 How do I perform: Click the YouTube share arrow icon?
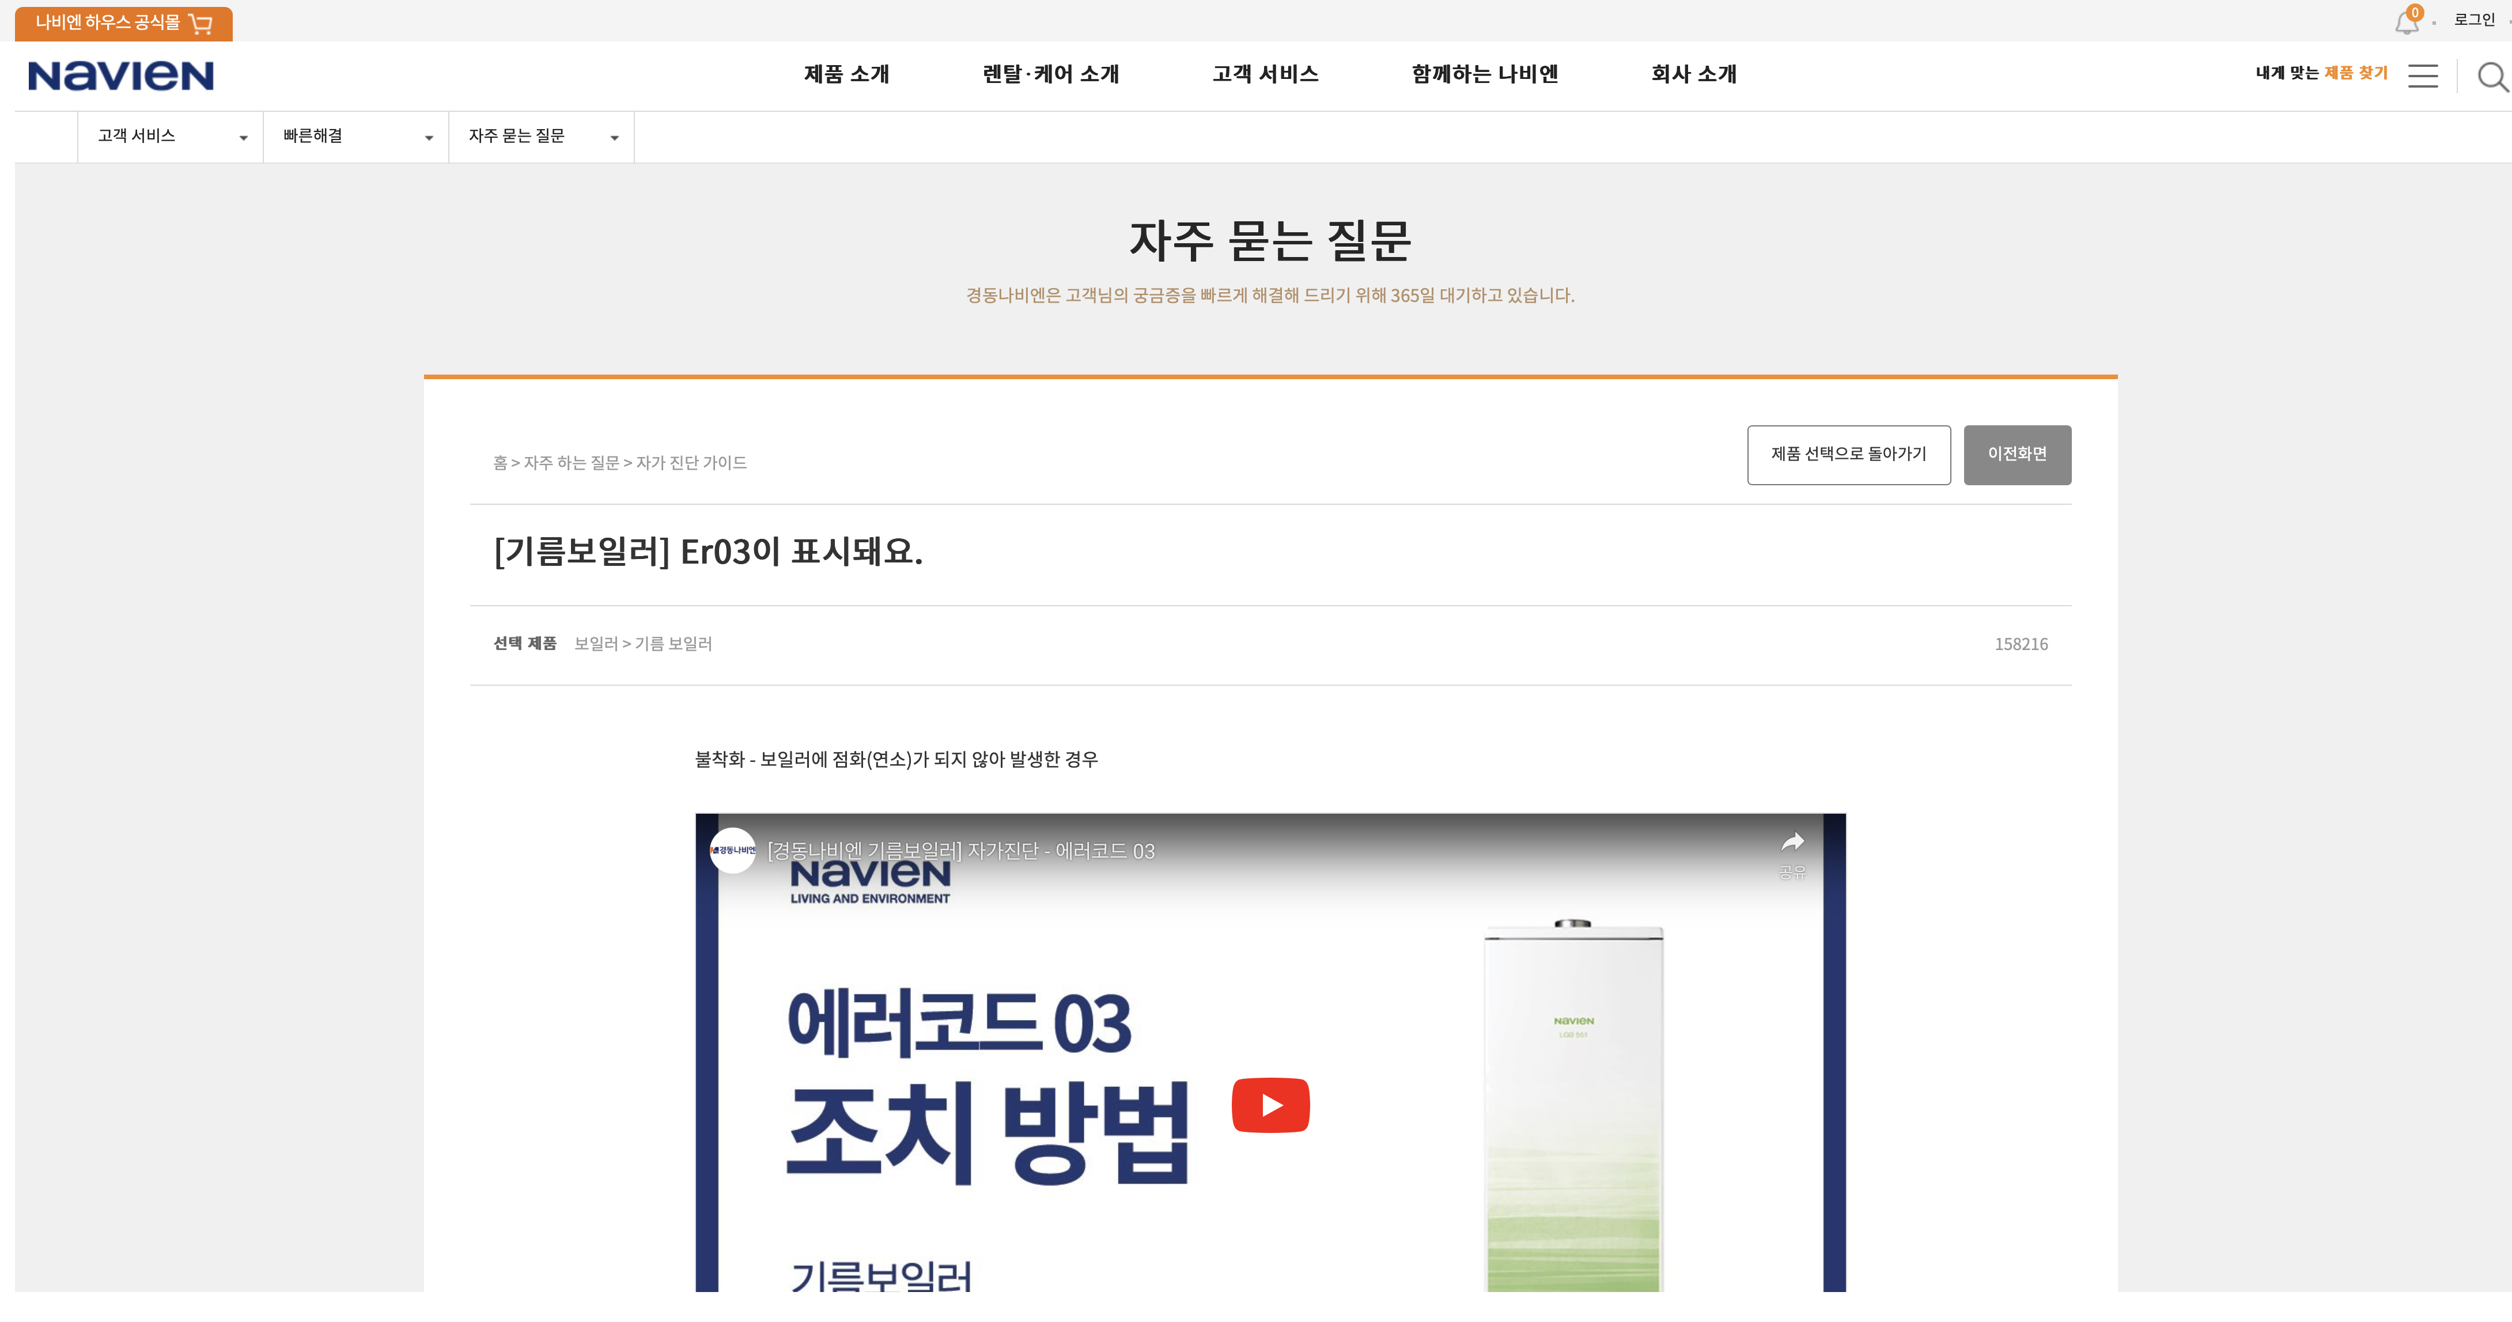point(1792,843)
